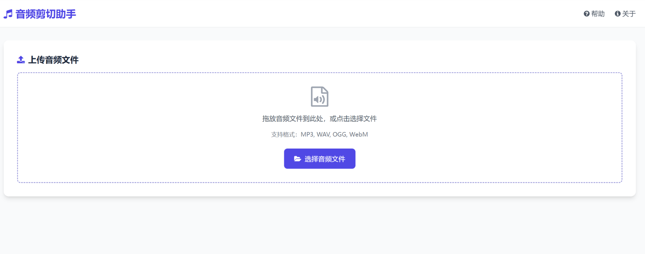The height and width of the screenshot is (254, 645).
Task: Click the 音频剪切助手 app title
Action: pos(46,14)
